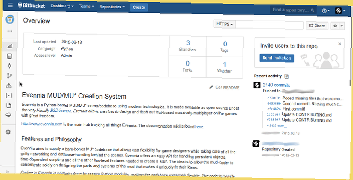Click the Access level value 'Admin'
The width and height of the screenshot is (353, 180).
click(x=66, y=56)
